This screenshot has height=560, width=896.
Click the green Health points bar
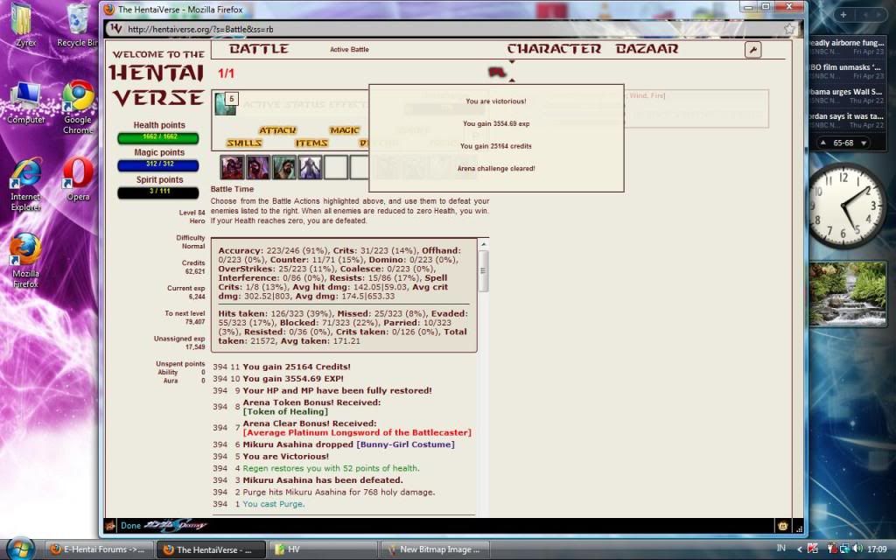tap(158, 137)
